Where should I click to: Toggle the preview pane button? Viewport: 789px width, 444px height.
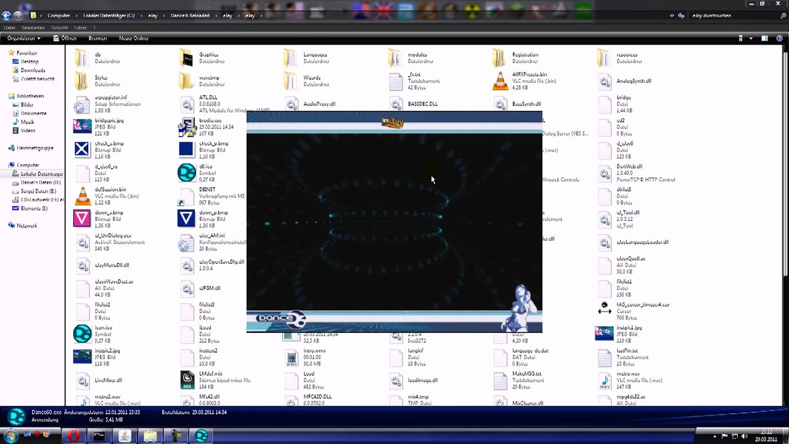click(765, 38)
